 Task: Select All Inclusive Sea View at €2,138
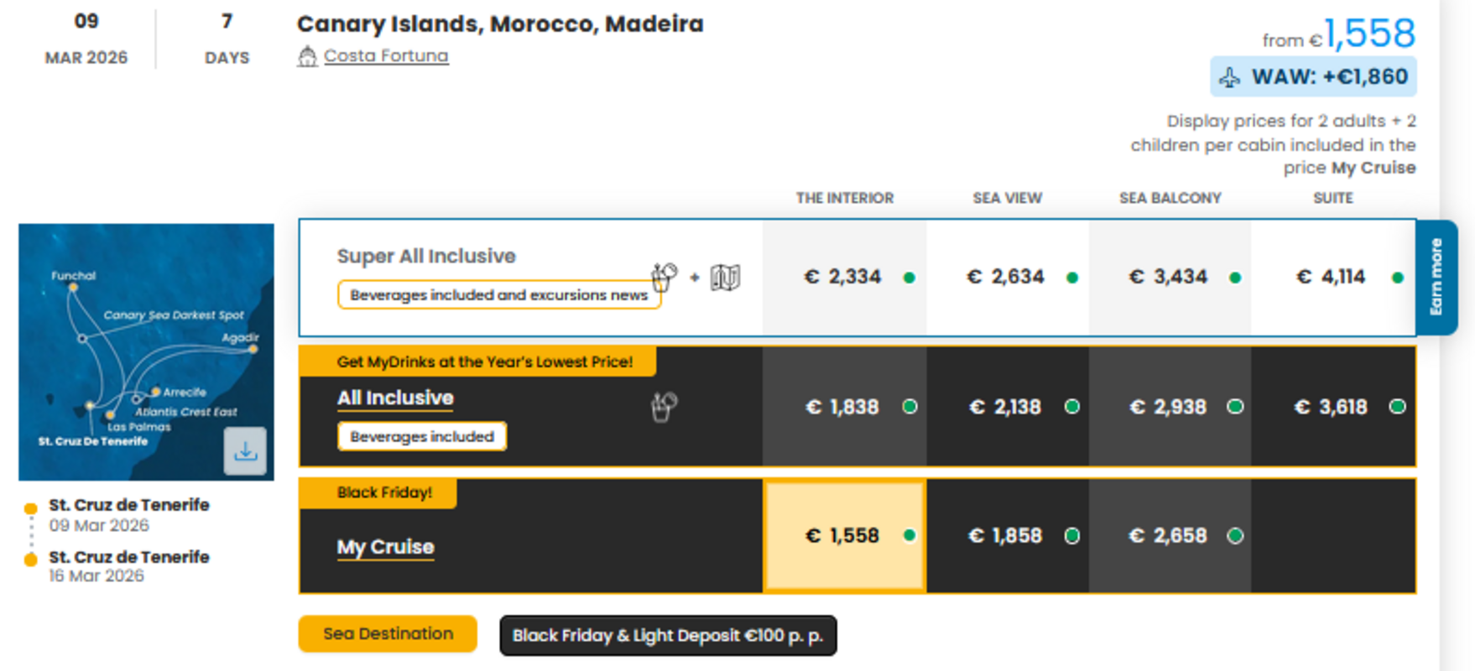1007,408
